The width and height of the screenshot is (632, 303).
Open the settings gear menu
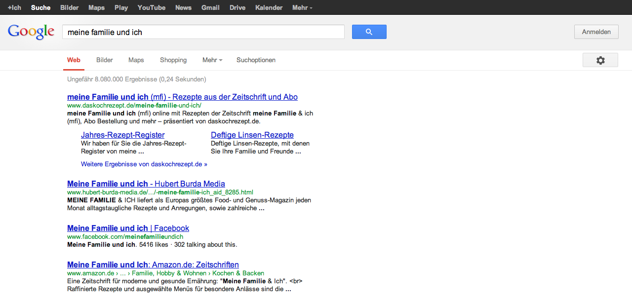tap(600, 60)
